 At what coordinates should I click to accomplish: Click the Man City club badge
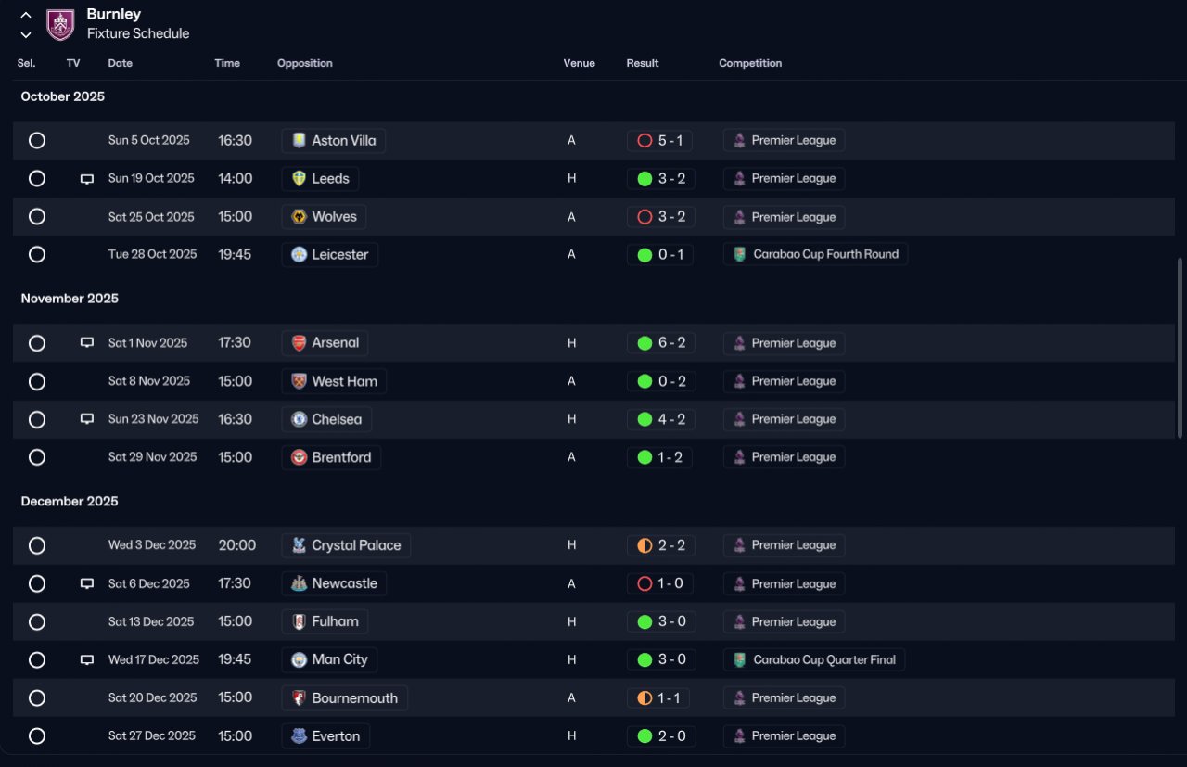(299, 659)
